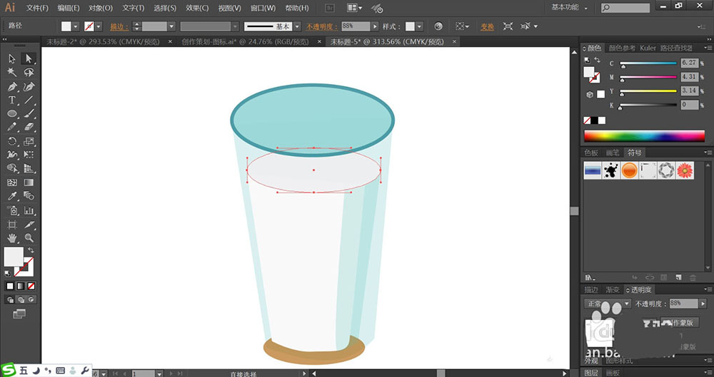The image size is (714, 377).
Task: Open the 效果(C) menu
Action: pyautogui.click(x=197, y=8)
